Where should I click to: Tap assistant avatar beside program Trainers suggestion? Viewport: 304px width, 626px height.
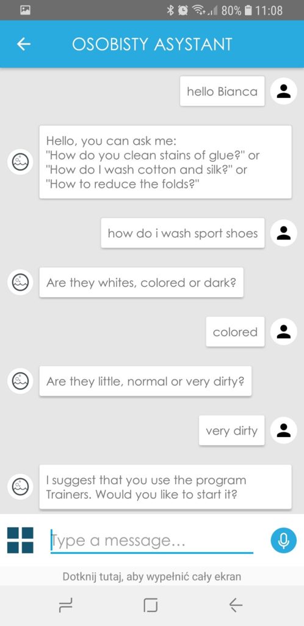click(20, 487)
